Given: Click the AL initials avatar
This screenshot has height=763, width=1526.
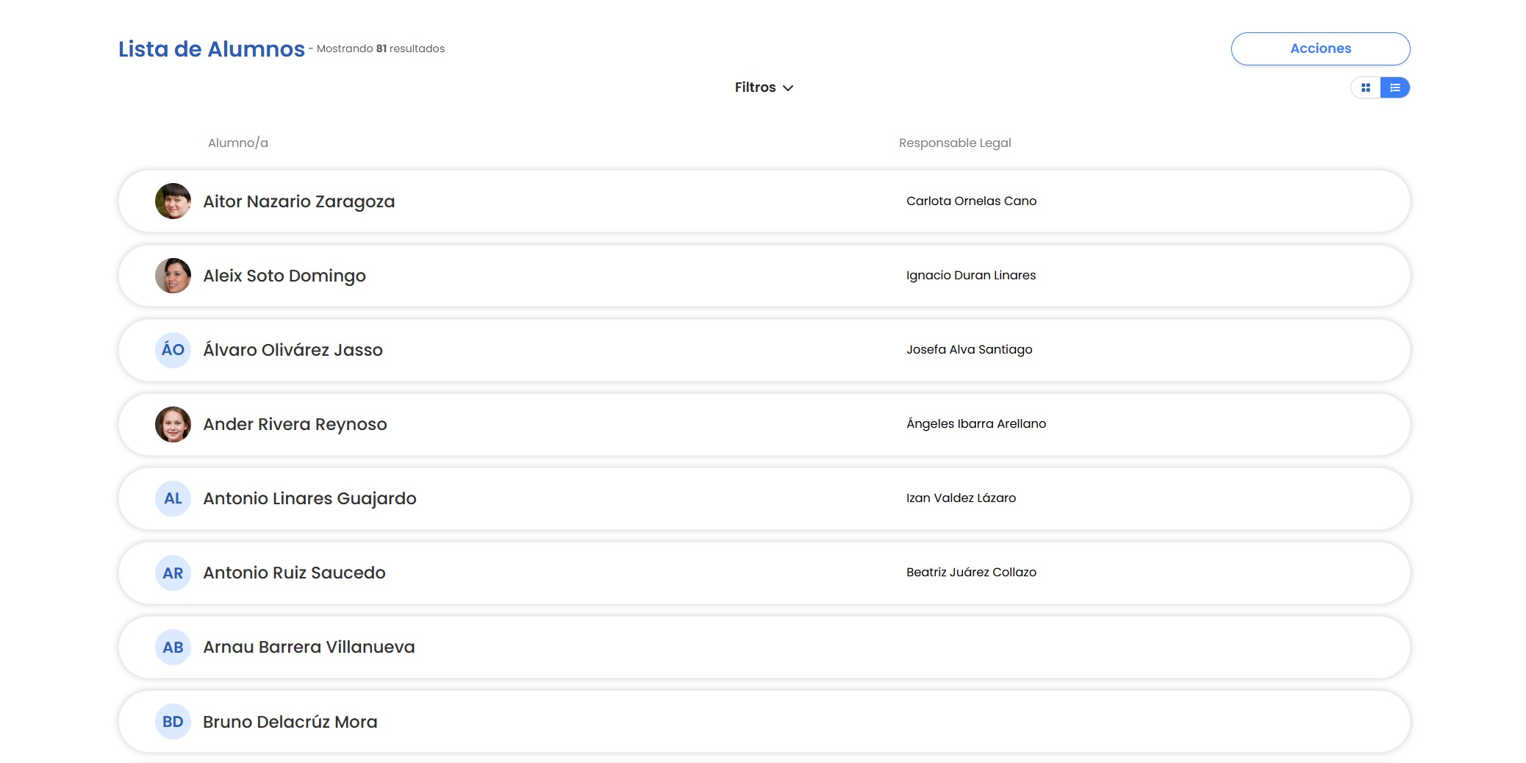Looking at the screenshot, I should (173, 498).
